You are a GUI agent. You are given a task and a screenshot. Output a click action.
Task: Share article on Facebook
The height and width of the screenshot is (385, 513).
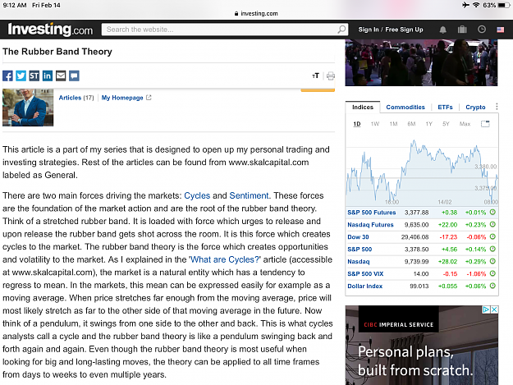(7, 76)
